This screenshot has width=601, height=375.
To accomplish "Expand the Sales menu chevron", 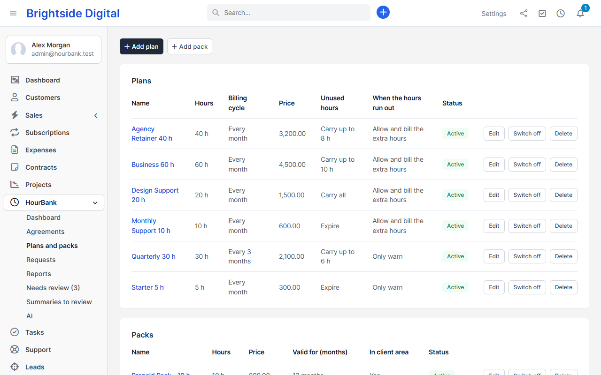I will tap(96, 115).
